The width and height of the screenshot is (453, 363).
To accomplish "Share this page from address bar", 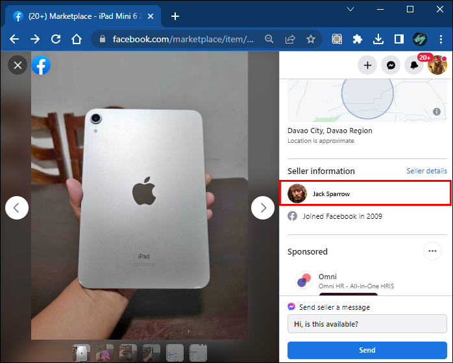I will coord(290,39).
